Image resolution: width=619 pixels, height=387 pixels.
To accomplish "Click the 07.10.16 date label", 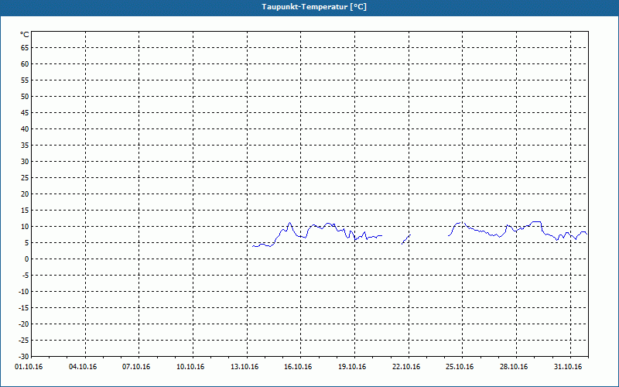I will click(x=136, y=367).
